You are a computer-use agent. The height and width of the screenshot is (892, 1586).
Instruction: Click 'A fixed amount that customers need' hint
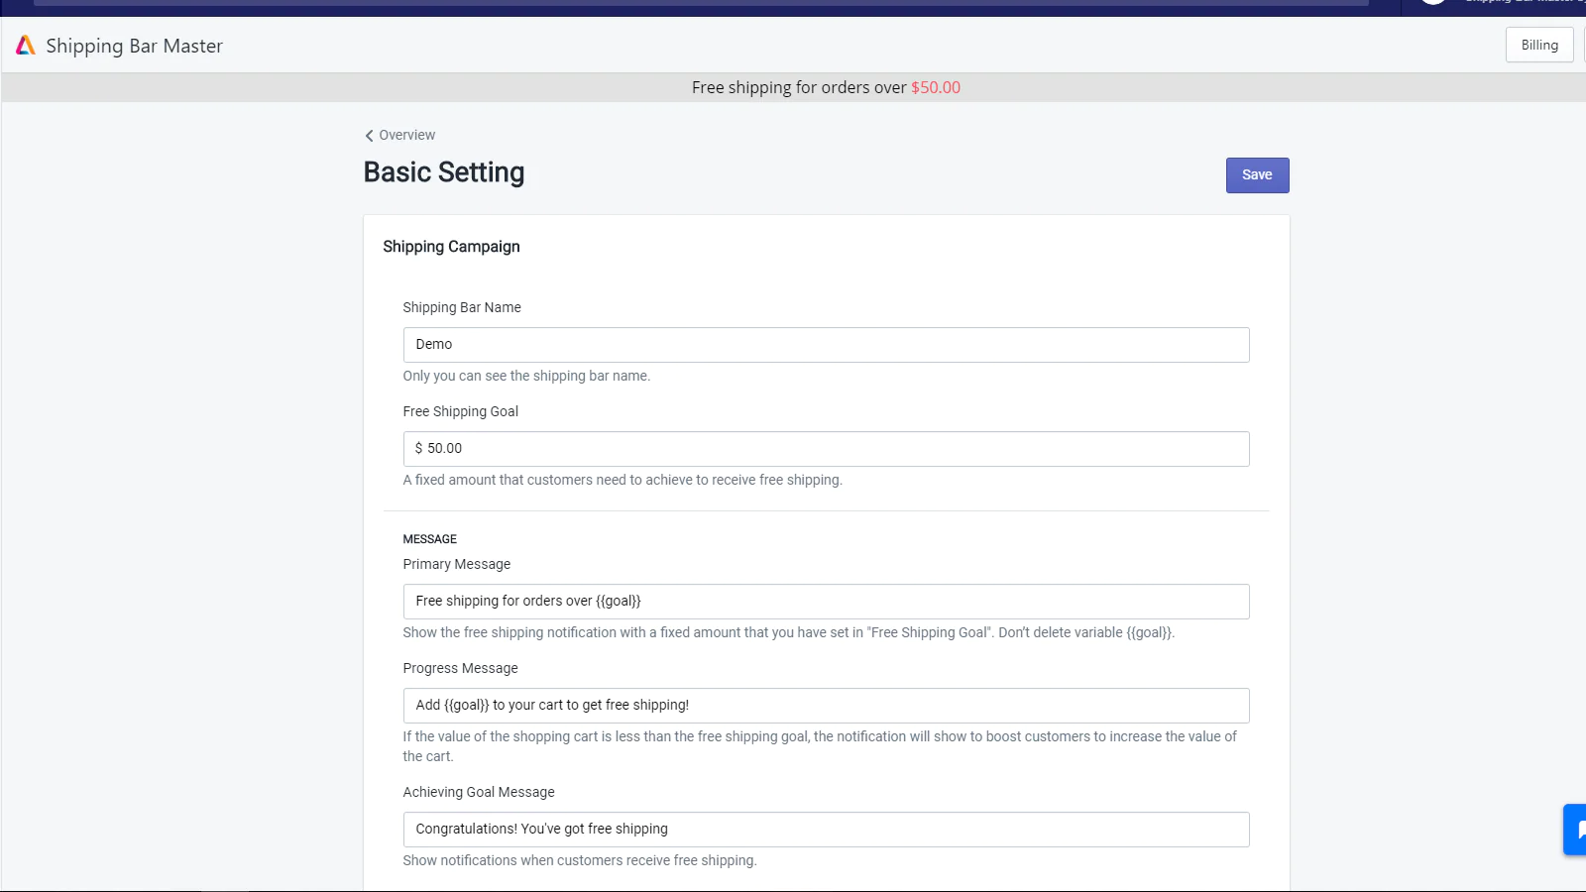pos(623,480)
